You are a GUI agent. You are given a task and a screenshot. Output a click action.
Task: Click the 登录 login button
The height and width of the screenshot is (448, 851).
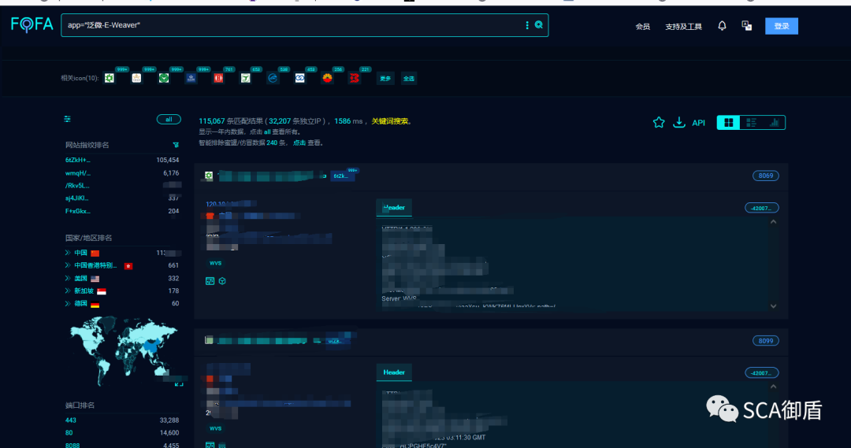pyautogui.click(x=782, y=26)
